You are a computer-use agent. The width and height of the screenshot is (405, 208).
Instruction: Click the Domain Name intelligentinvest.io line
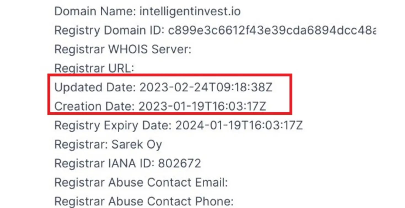[x=147, y=11]
